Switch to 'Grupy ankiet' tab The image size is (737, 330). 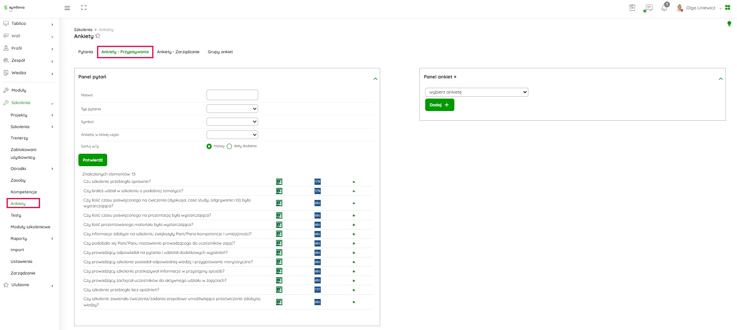pyautogui.click(x=220, y=52)
